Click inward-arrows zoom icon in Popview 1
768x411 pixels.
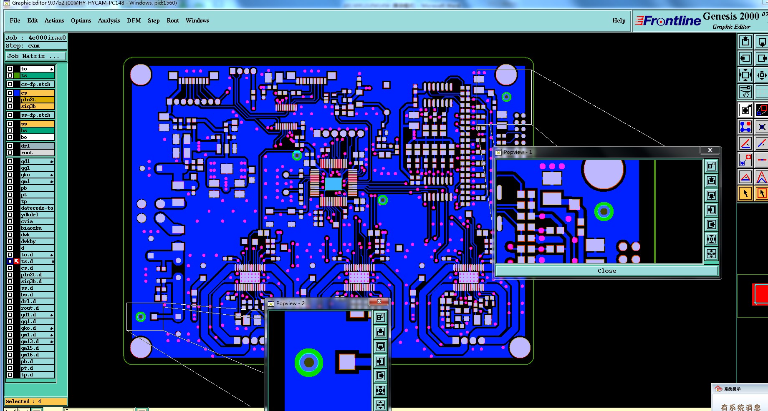(x=711, y=239)
